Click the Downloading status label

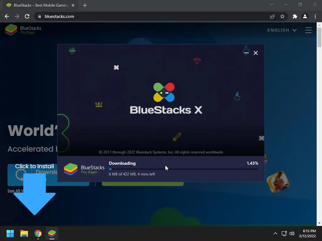coord(122,163)
